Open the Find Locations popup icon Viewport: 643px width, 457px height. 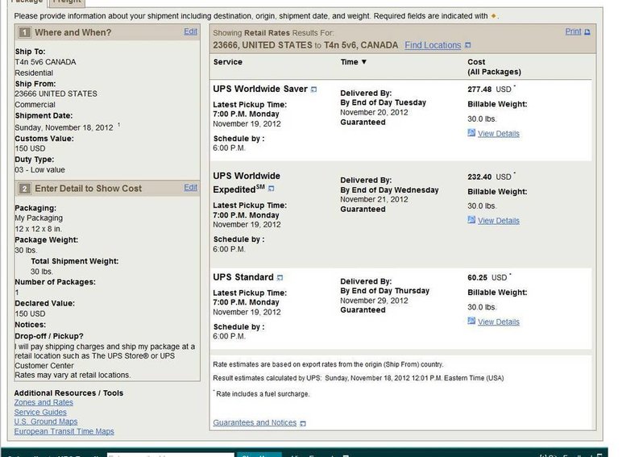coord(468,45)
